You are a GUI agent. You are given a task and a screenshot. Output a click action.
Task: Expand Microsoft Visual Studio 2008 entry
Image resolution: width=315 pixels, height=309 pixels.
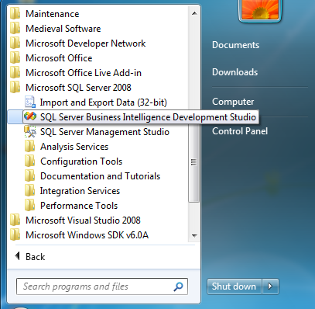pos(83,220)
